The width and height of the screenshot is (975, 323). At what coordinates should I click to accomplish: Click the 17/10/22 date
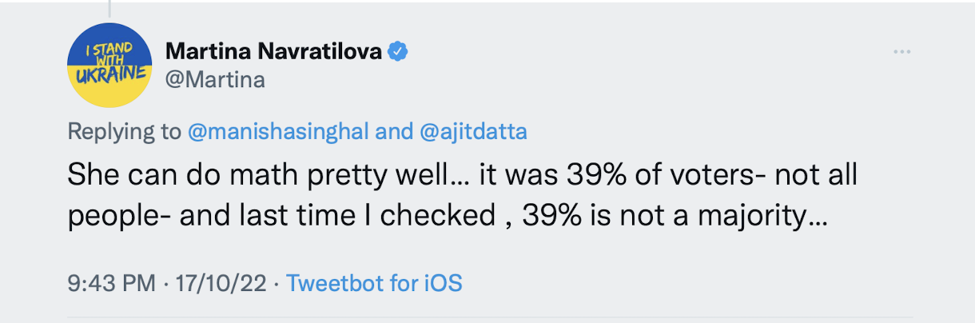(218, 282)
